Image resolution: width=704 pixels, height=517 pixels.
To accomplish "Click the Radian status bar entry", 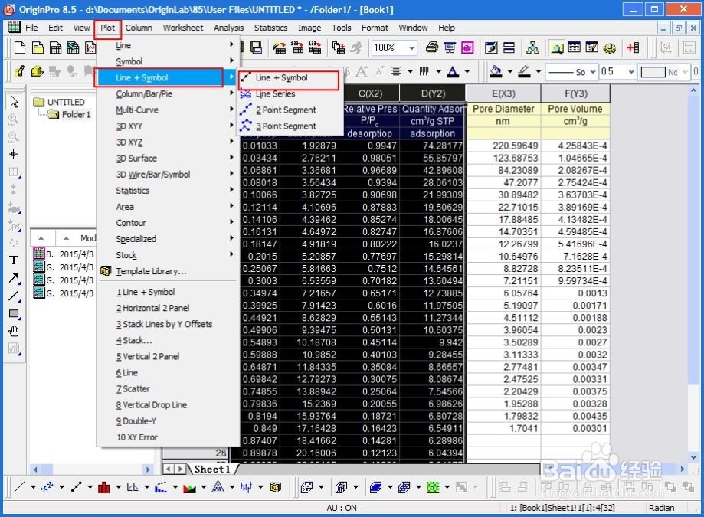I will tap(661, 508).
